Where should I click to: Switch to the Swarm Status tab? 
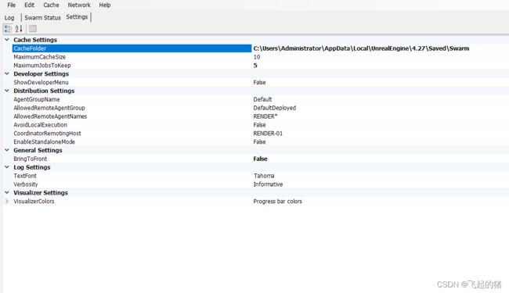point(42,18)
